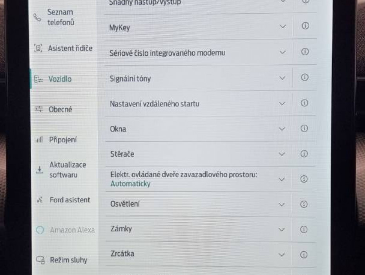Expand the MyKey settings chevron

pyautogui.click(x=283, y=26)
